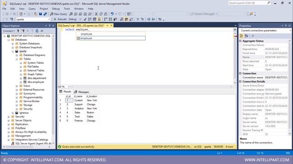Toggle Include Client Statistics
Image resolution: width=293 pixels, height=164 pixels.
pos(115,19)
